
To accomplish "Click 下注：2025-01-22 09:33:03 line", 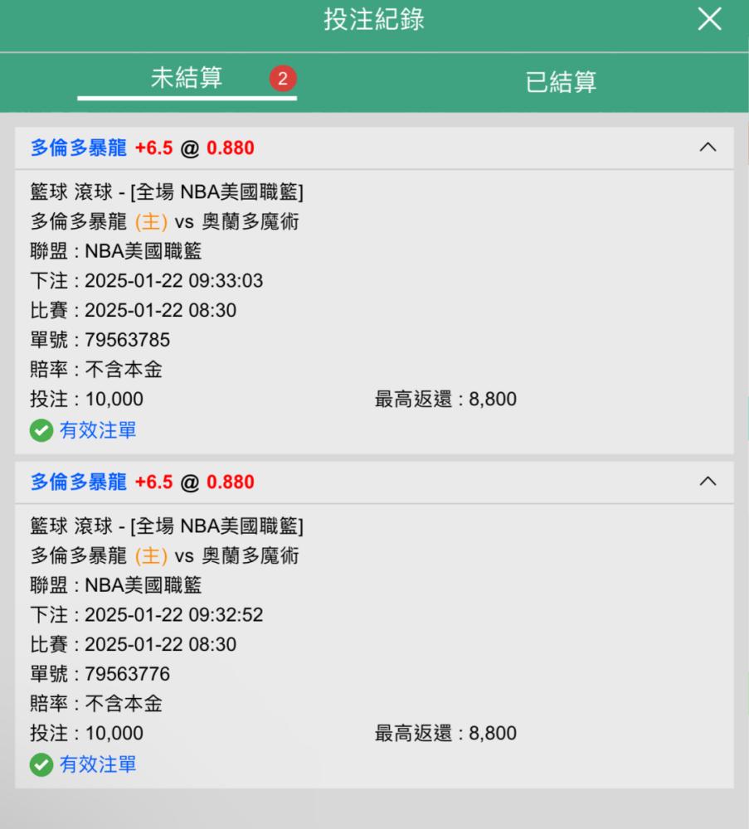I will click(147, 280).
